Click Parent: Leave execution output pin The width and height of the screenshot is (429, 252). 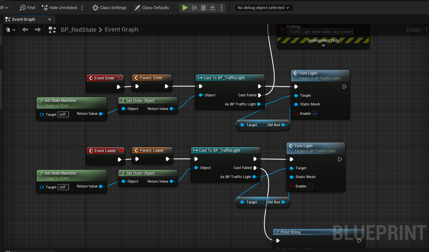(x=167, y=159)
